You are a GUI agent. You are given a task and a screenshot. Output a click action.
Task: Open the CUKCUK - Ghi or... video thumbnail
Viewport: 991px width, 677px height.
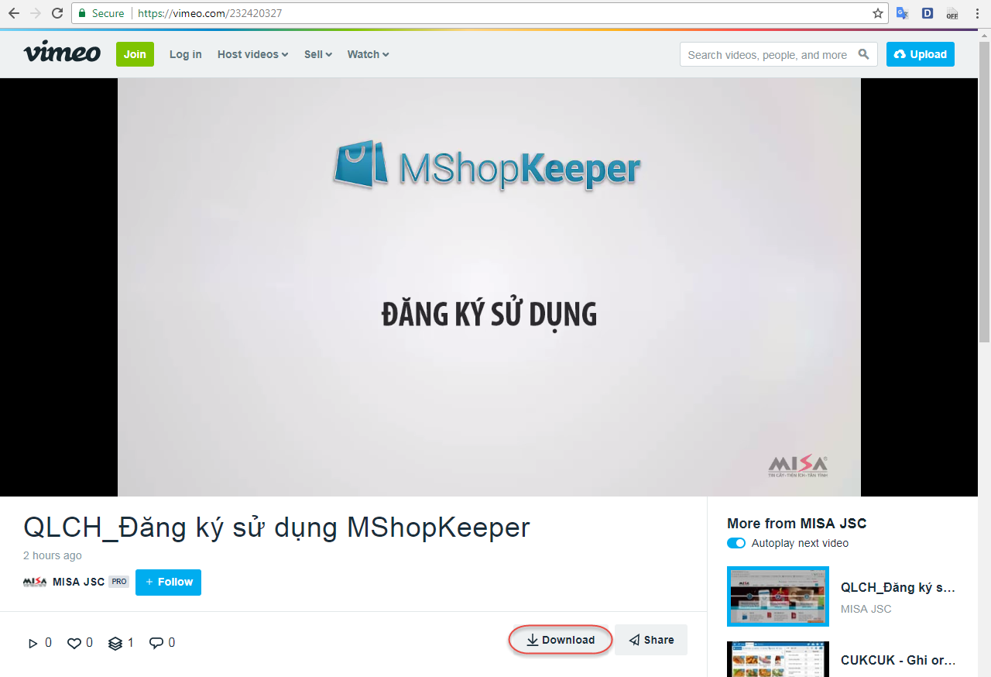778,659
